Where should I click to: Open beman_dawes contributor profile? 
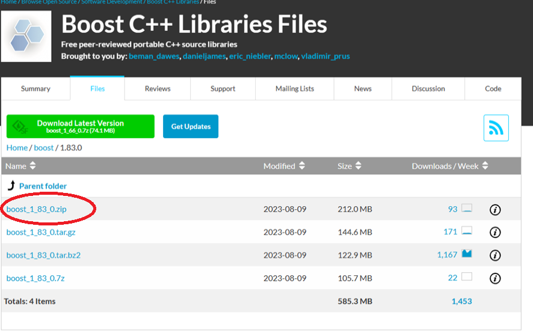(x=154, y=56)
